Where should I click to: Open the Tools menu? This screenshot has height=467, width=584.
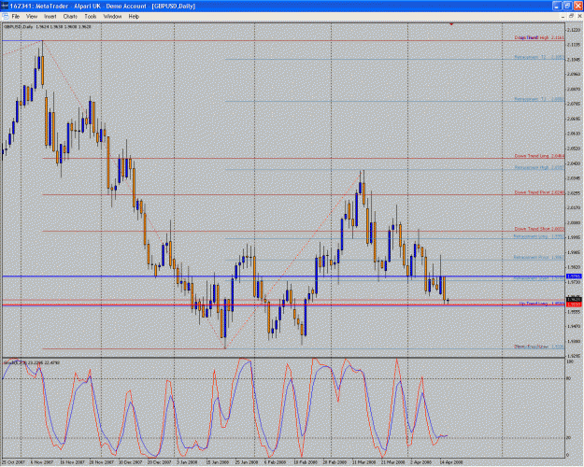tap(90, 17)
